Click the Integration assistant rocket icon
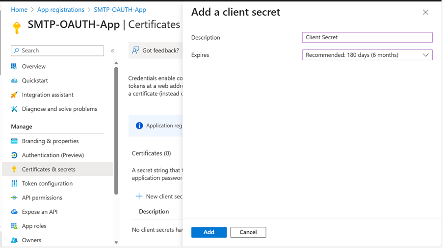 pyautogui.click(x=14, y=95)
